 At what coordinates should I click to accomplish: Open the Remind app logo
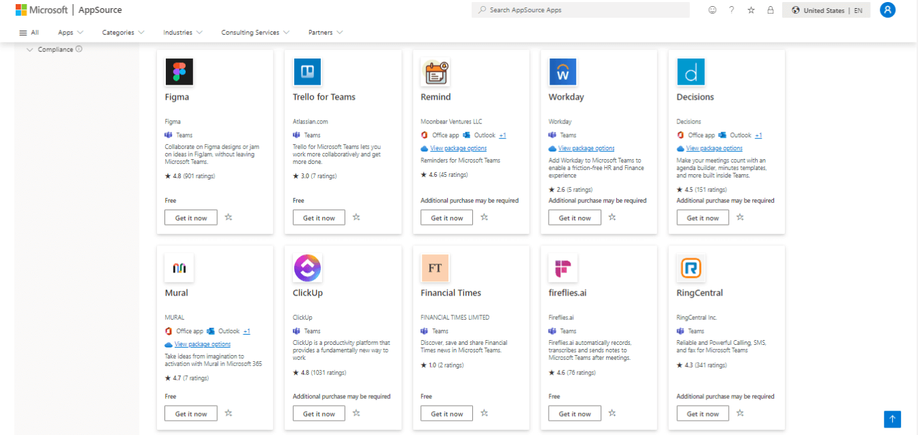click(x=435, y=72)
